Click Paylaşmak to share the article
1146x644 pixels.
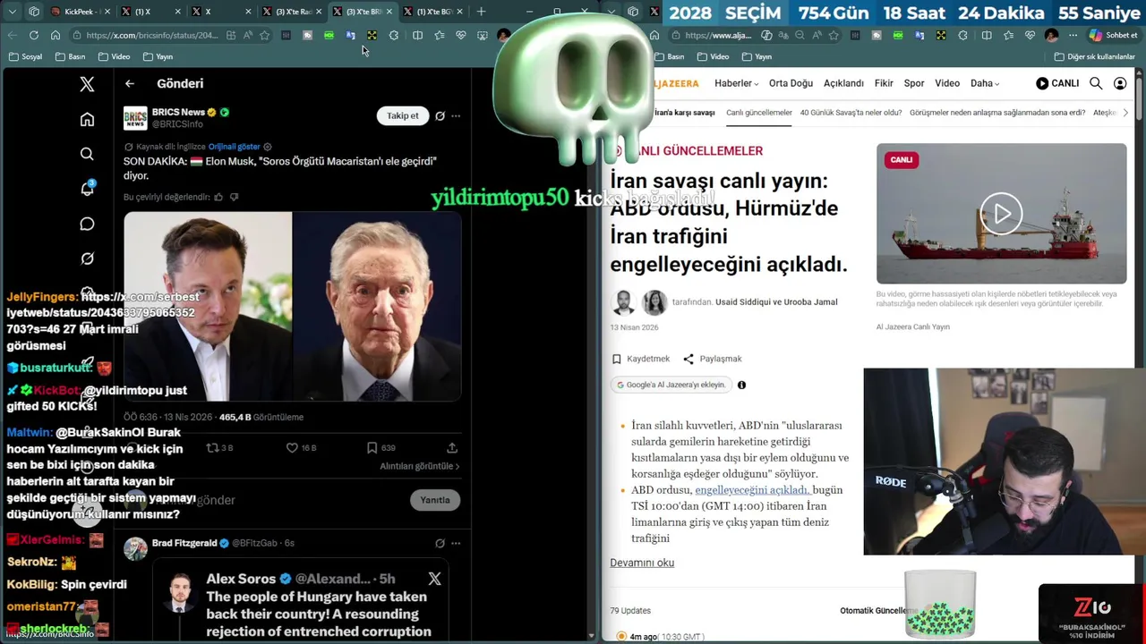click(x=713, y=359)
